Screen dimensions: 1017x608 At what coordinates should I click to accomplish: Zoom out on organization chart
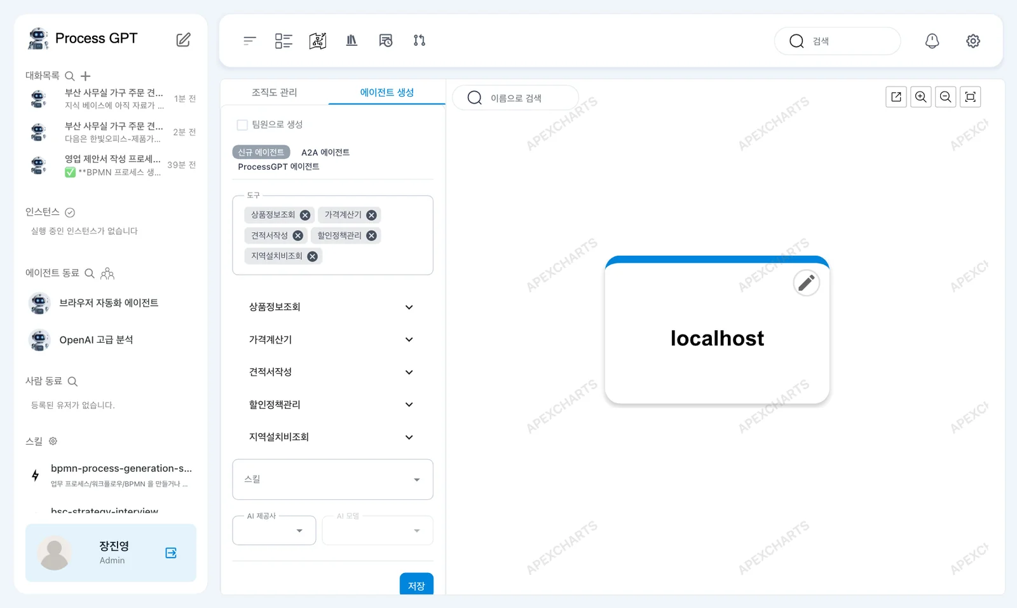[x=946, y=97]
